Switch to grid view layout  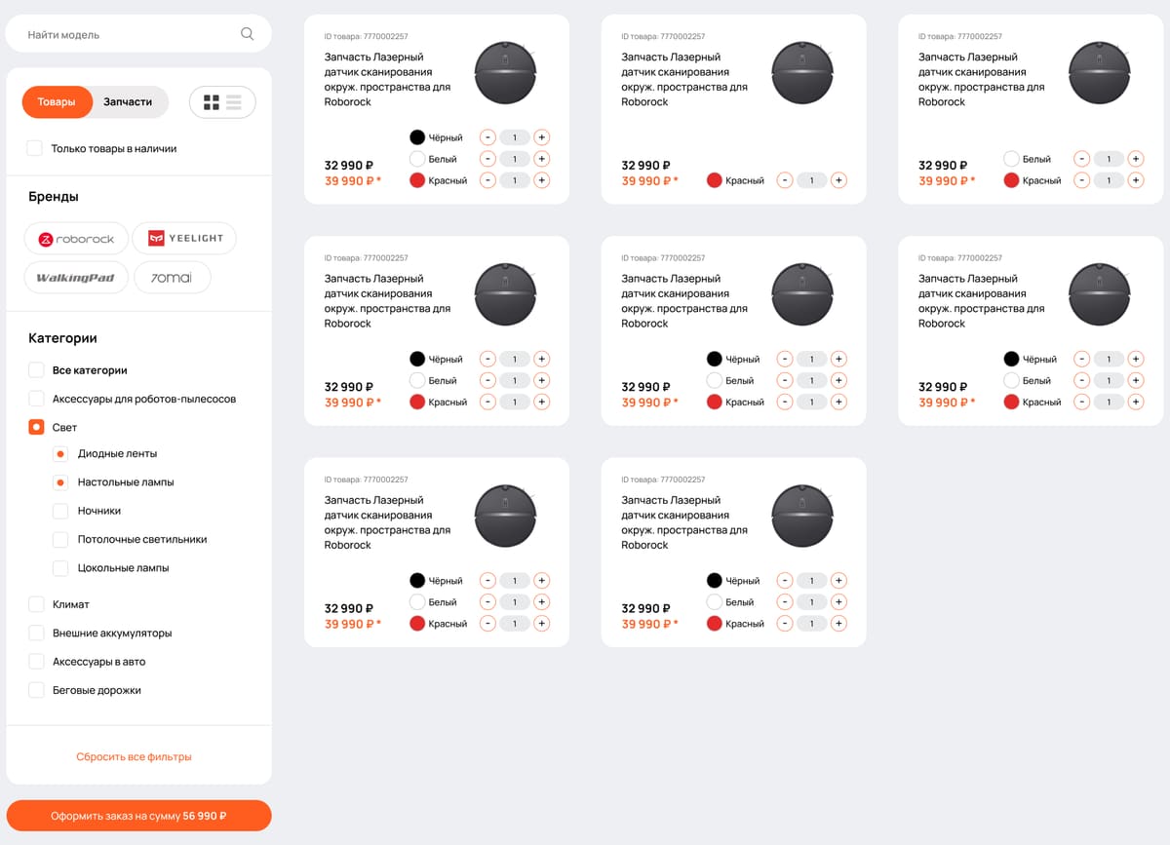tap(211, 102)
